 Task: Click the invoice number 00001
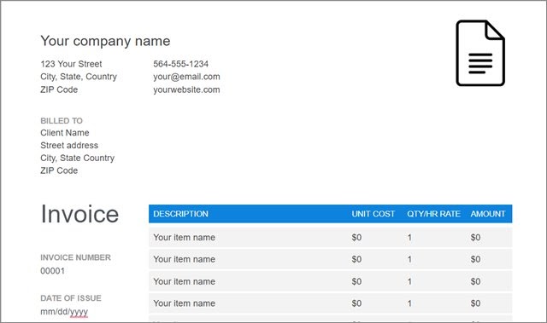point(53,271)
